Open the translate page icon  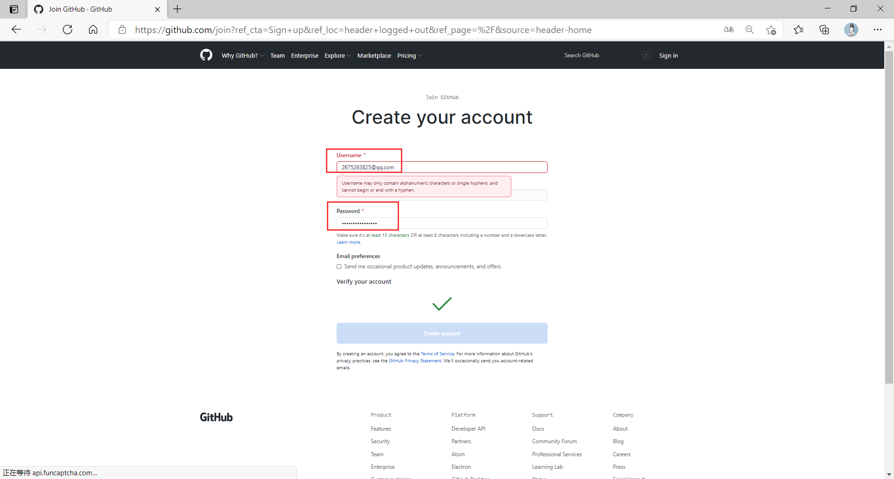point(729,30)
